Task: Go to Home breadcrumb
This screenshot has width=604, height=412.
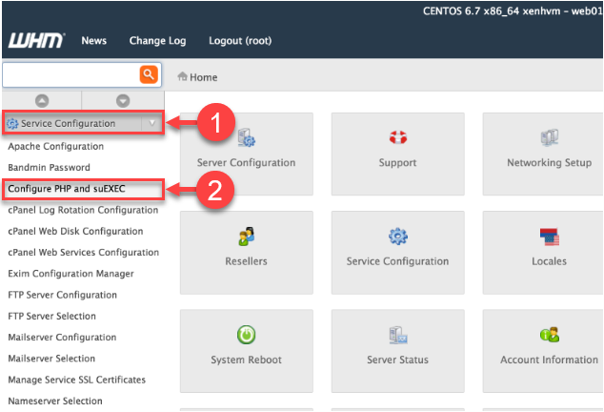Action: [x=203, y=77]
